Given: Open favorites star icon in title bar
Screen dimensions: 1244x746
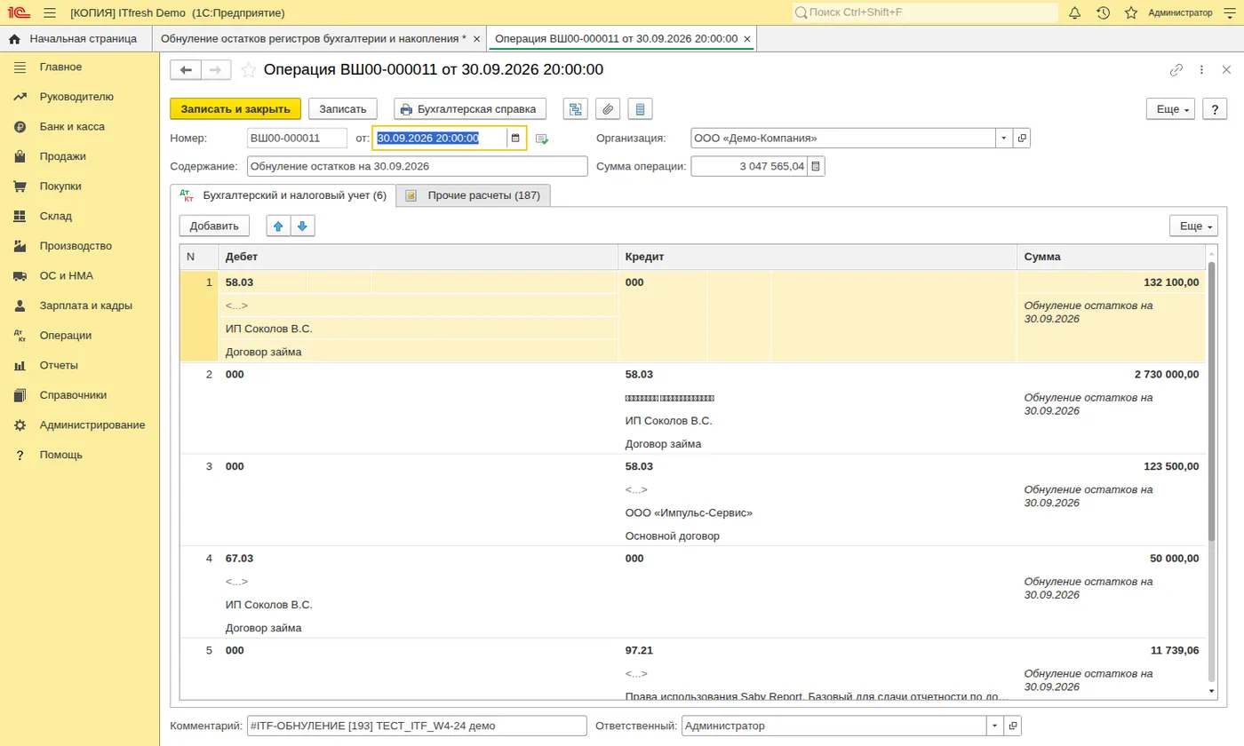Looking at the screenshot, I should pyautogui.click(x=1131, y=12).
